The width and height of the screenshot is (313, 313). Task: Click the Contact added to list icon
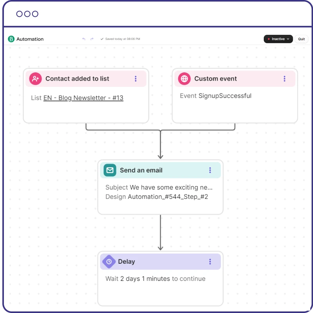(x=36, y=79)
